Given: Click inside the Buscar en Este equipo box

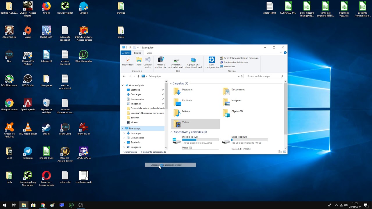Looking at the screenshot, I should coord(263,76).
